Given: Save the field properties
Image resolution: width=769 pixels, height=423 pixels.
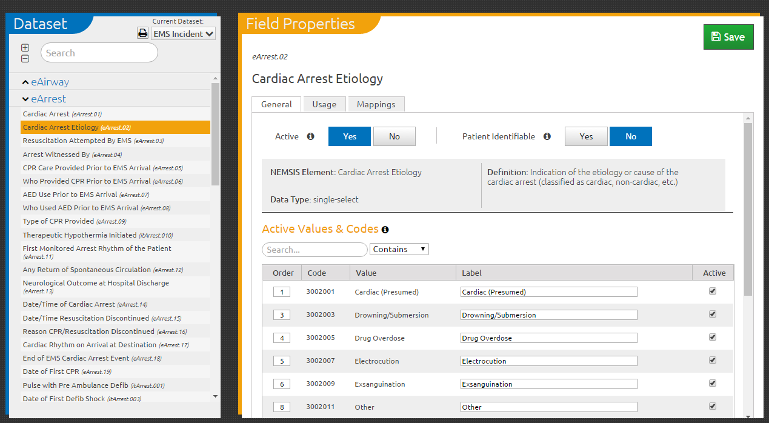Looking at the screenshot, I should tap(728, 37).
